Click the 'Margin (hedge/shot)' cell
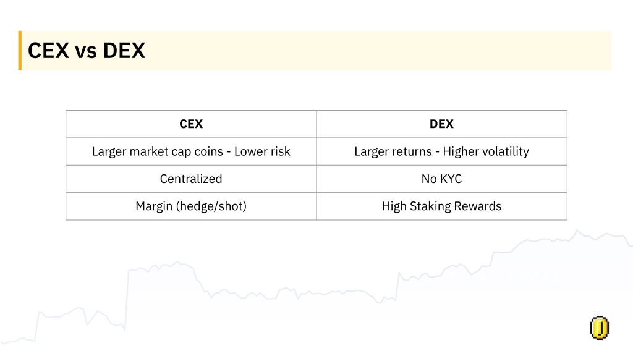This screenshot has height=356, width=633. (x=191, y=206)
